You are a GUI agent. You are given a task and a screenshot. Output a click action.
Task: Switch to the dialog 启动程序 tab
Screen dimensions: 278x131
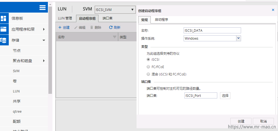(x=161, y=20)
